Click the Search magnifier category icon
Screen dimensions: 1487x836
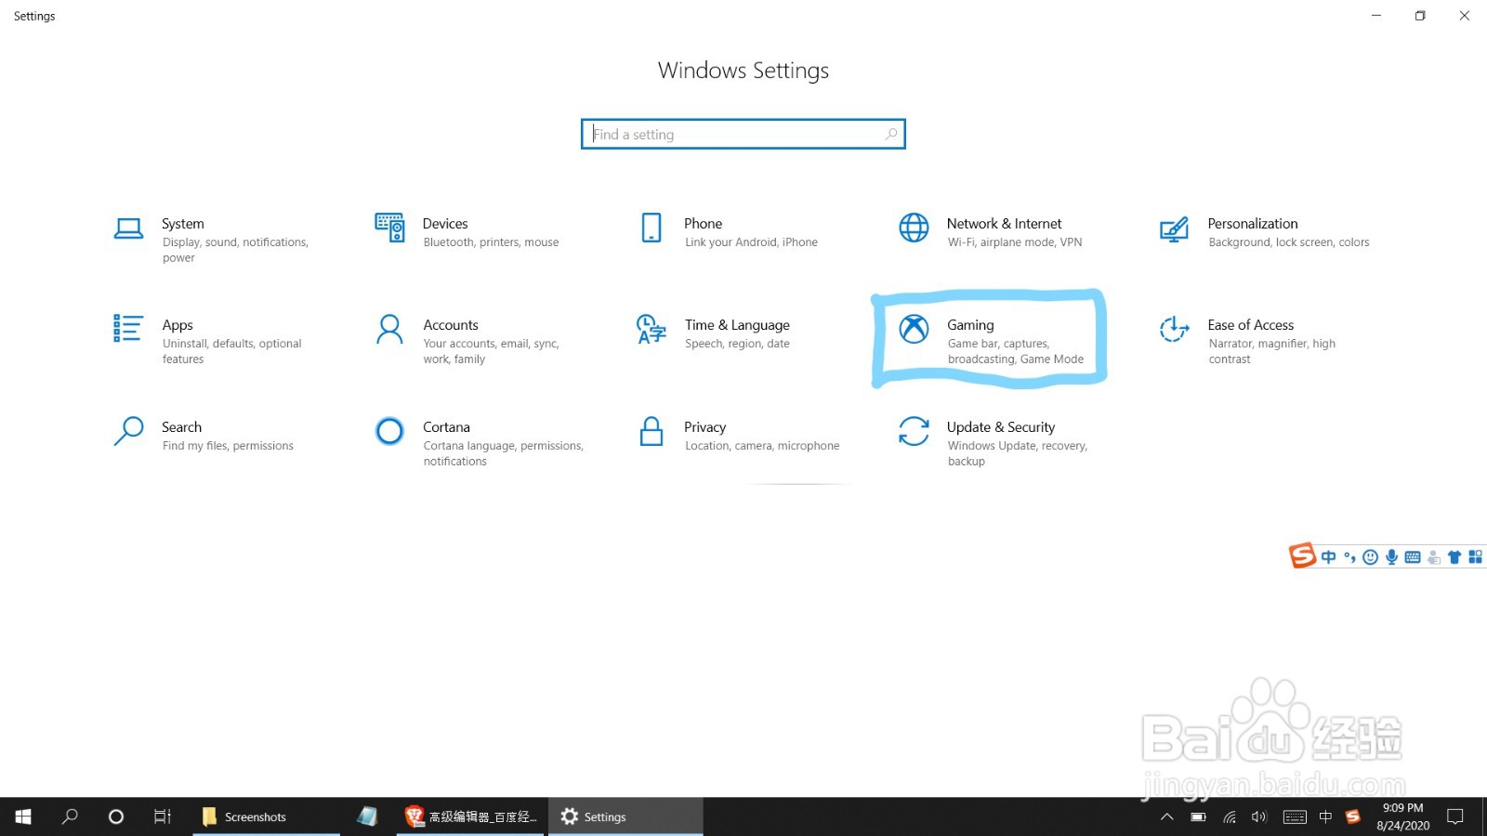(x=128, y=431)
